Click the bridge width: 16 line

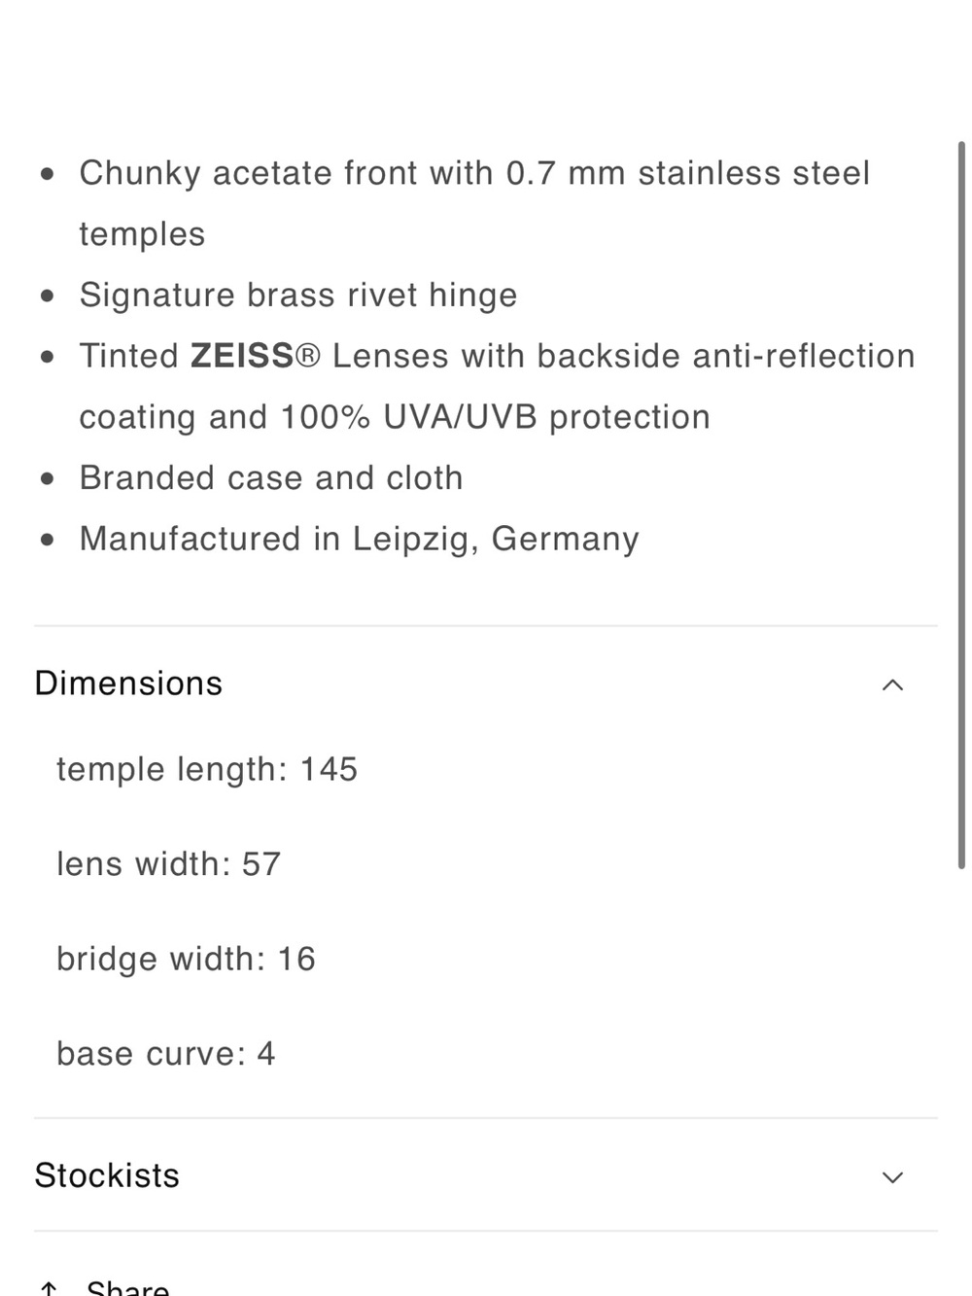click(x=186, y=959)
